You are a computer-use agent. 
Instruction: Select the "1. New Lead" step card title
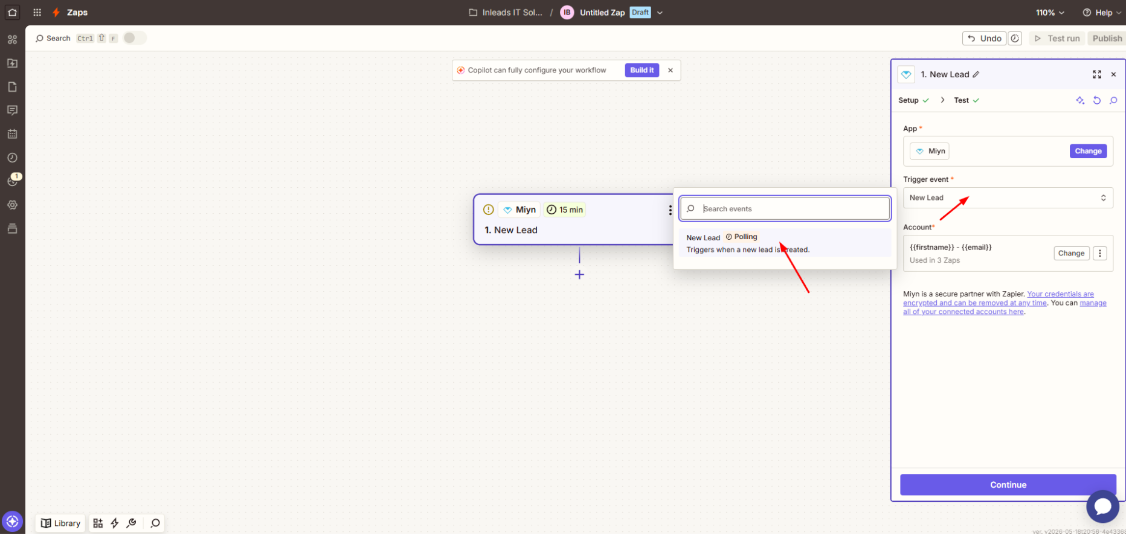point(512,231)
